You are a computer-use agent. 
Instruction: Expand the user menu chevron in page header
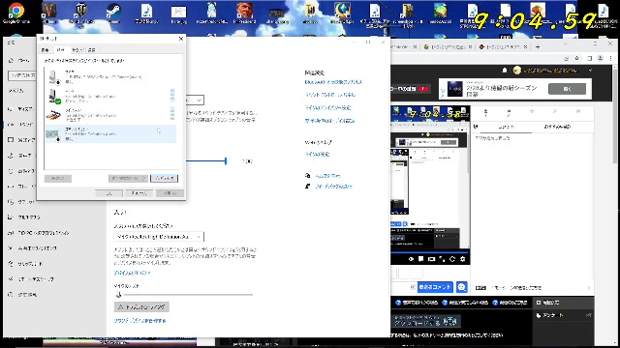[x=590, y=71]
